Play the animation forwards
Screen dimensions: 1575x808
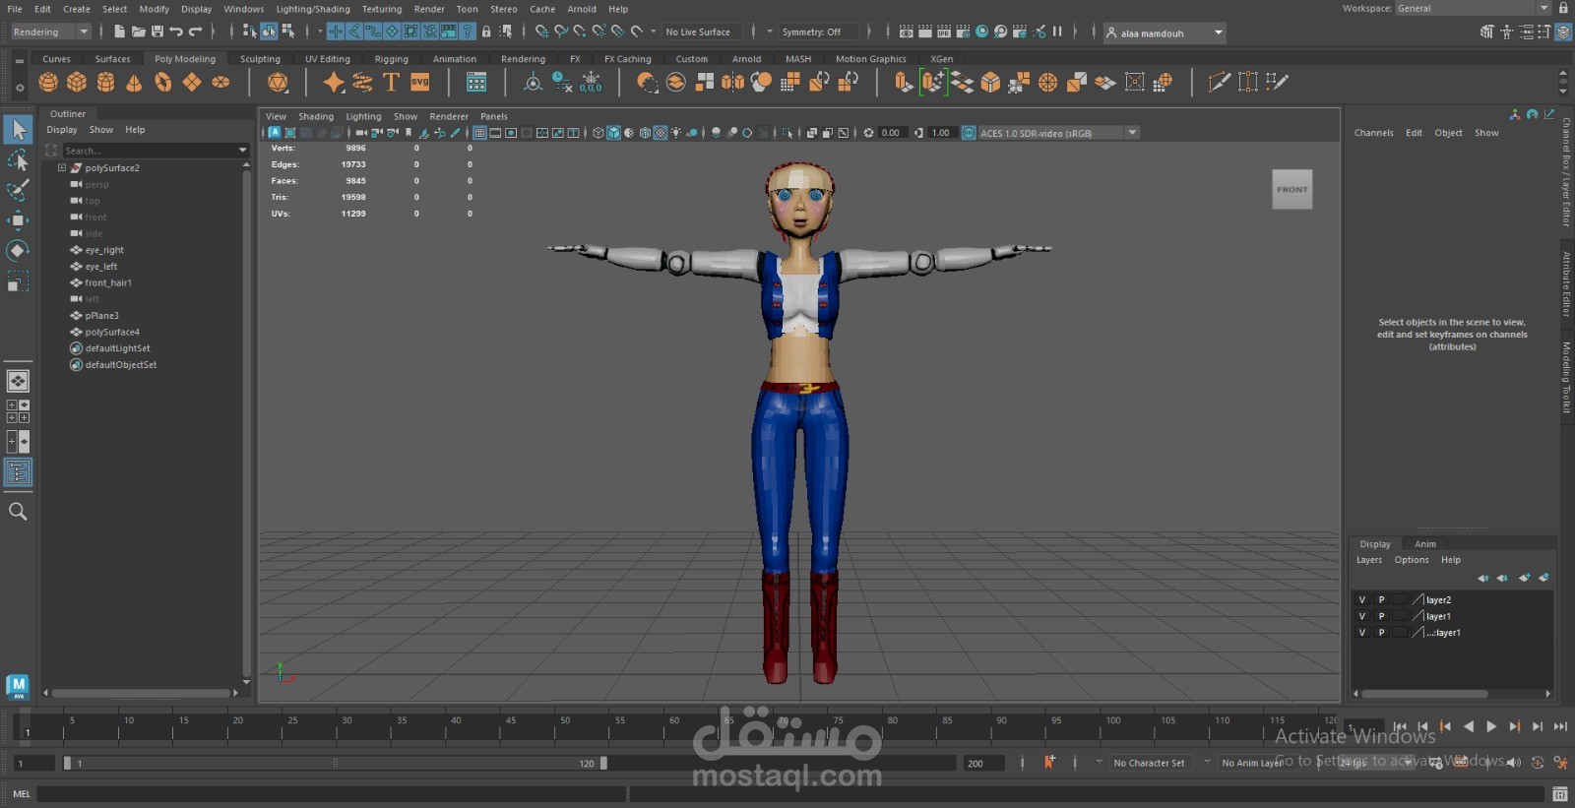point(1491,726)
